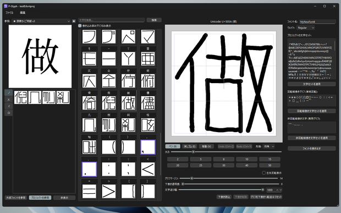Click the グリフマージン slider handle
The image size is (341, 213).
[192, 178]
